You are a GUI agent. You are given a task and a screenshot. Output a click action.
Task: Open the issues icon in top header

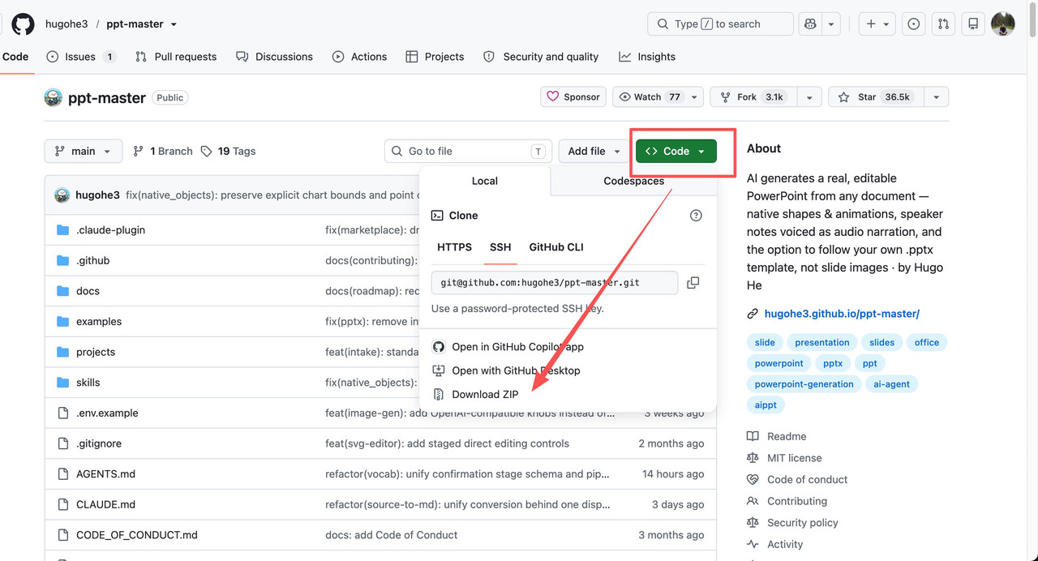click(x=913, y=24)
